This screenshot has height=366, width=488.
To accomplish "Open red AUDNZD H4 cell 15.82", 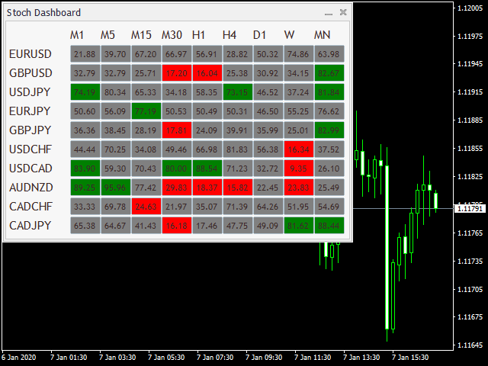I will pos(237,188).
